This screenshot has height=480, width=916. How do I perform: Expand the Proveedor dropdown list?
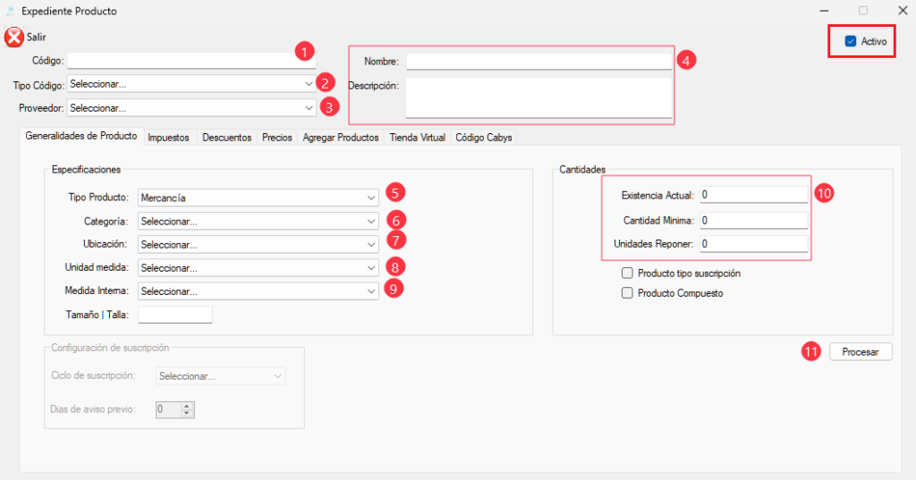(190, 108)
